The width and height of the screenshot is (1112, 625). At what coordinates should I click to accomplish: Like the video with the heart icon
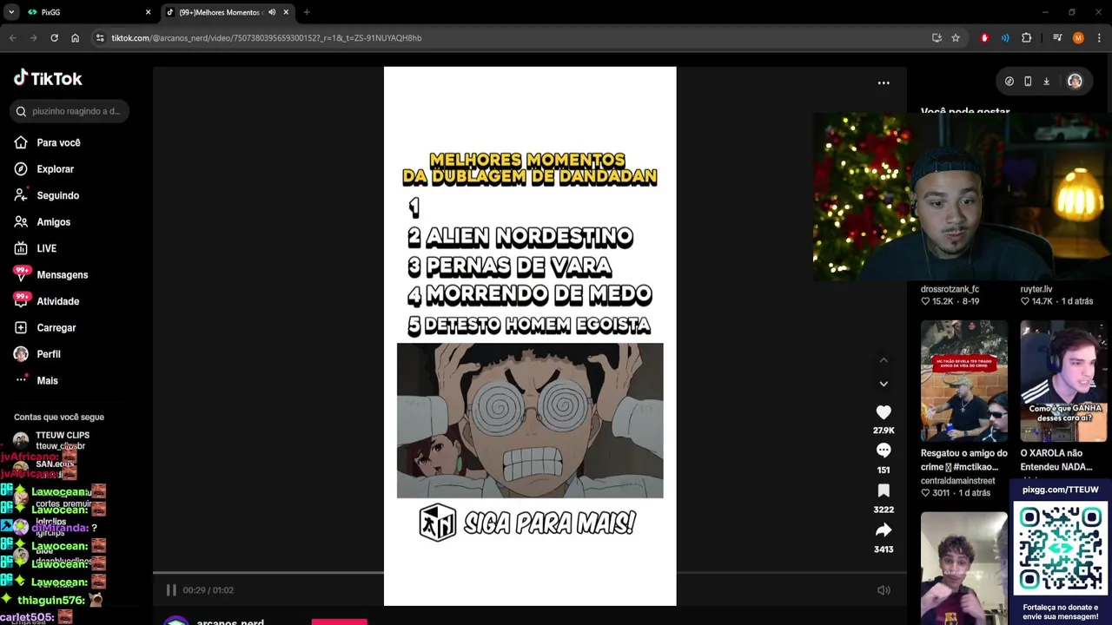(x=884, y=412)
